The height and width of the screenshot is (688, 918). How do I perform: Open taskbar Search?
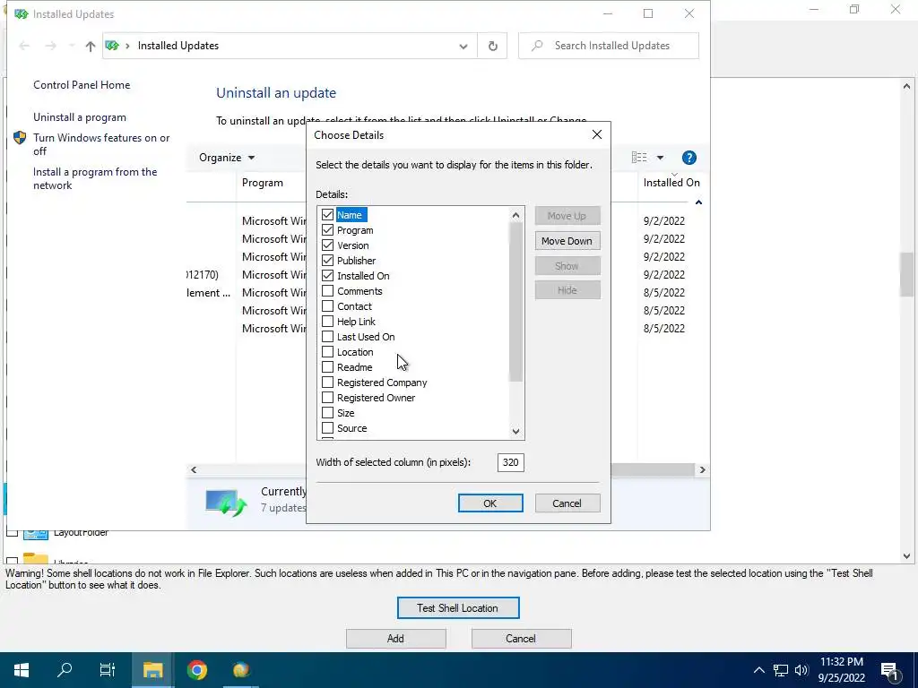pyautogui.click(x=65, y=670)
